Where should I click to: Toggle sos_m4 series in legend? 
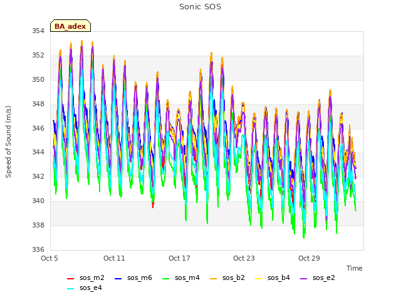181,277
